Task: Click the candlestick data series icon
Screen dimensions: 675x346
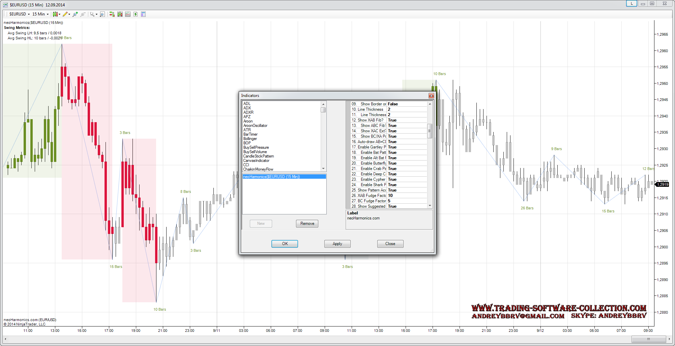Action: coord(120,14)
